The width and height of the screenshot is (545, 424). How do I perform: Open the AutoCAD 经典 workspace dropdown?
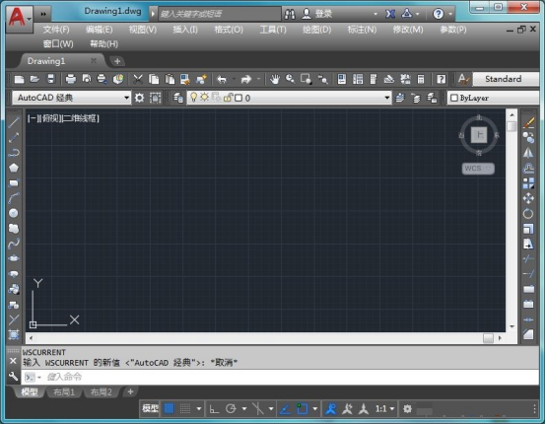126,98
